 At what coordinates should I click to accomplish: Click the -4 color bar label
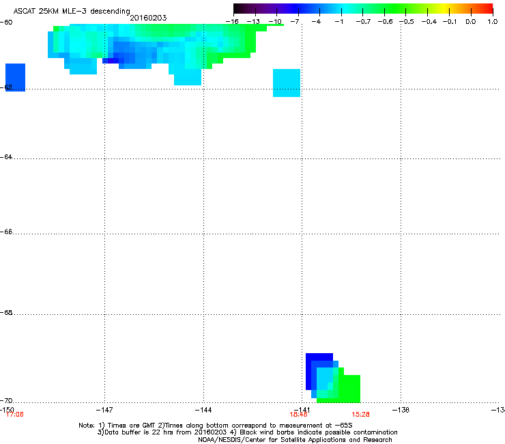[316, 22]
